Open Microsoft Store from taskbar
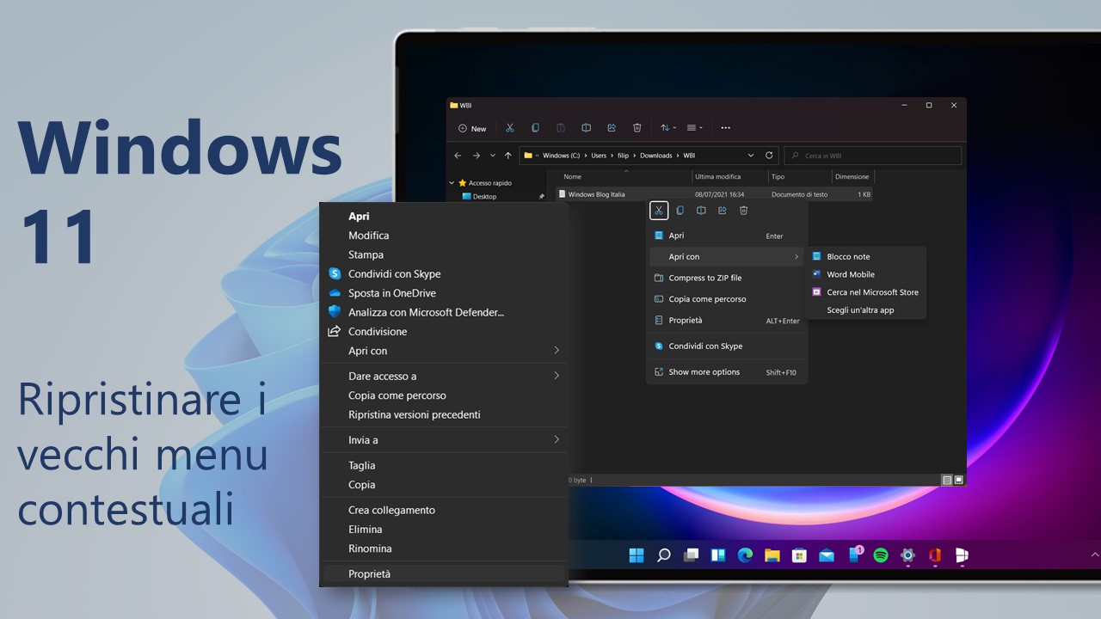The height and width of the screenshot is (619, 1101). pyautogui.click(x=799, y=555)
